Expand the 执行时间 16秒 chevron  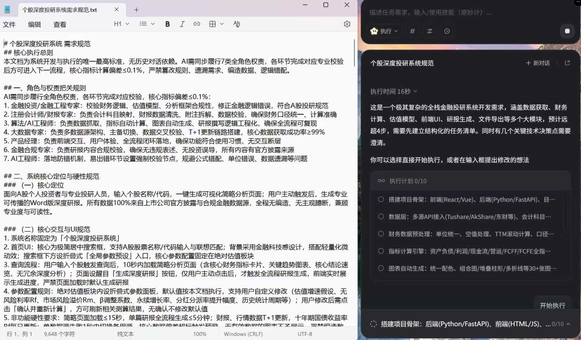[415, 91]
